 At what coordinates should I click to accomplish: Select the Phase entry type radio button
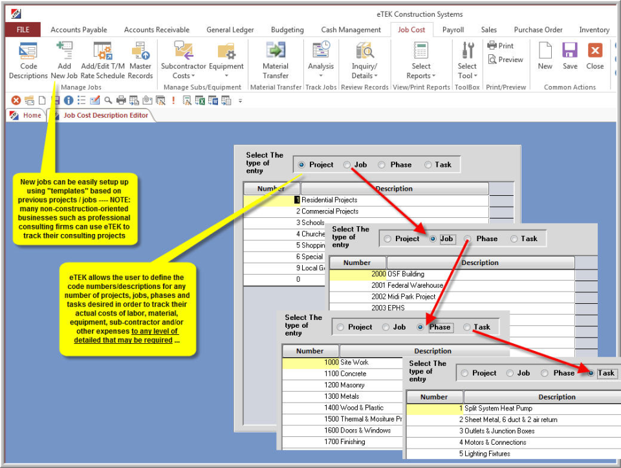pyautogui.click(x=421, y=327)
